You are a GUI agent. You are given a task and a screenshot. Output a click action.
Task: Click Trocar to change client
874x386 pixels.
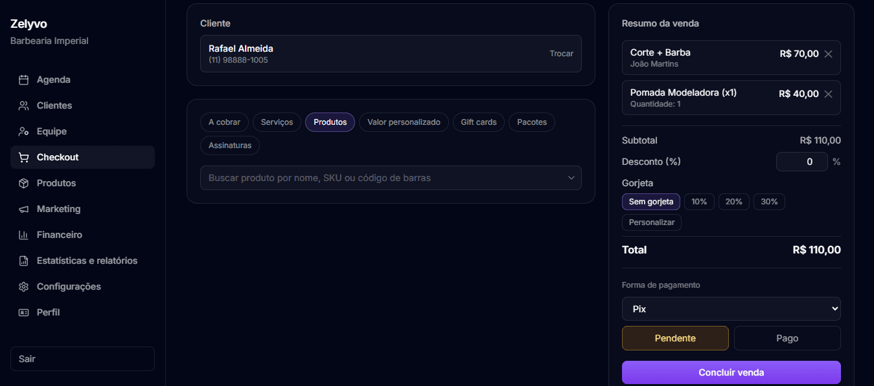[562, 54]
